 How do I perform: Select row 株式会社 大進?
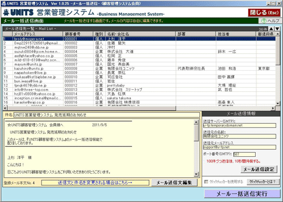(139, 51)
